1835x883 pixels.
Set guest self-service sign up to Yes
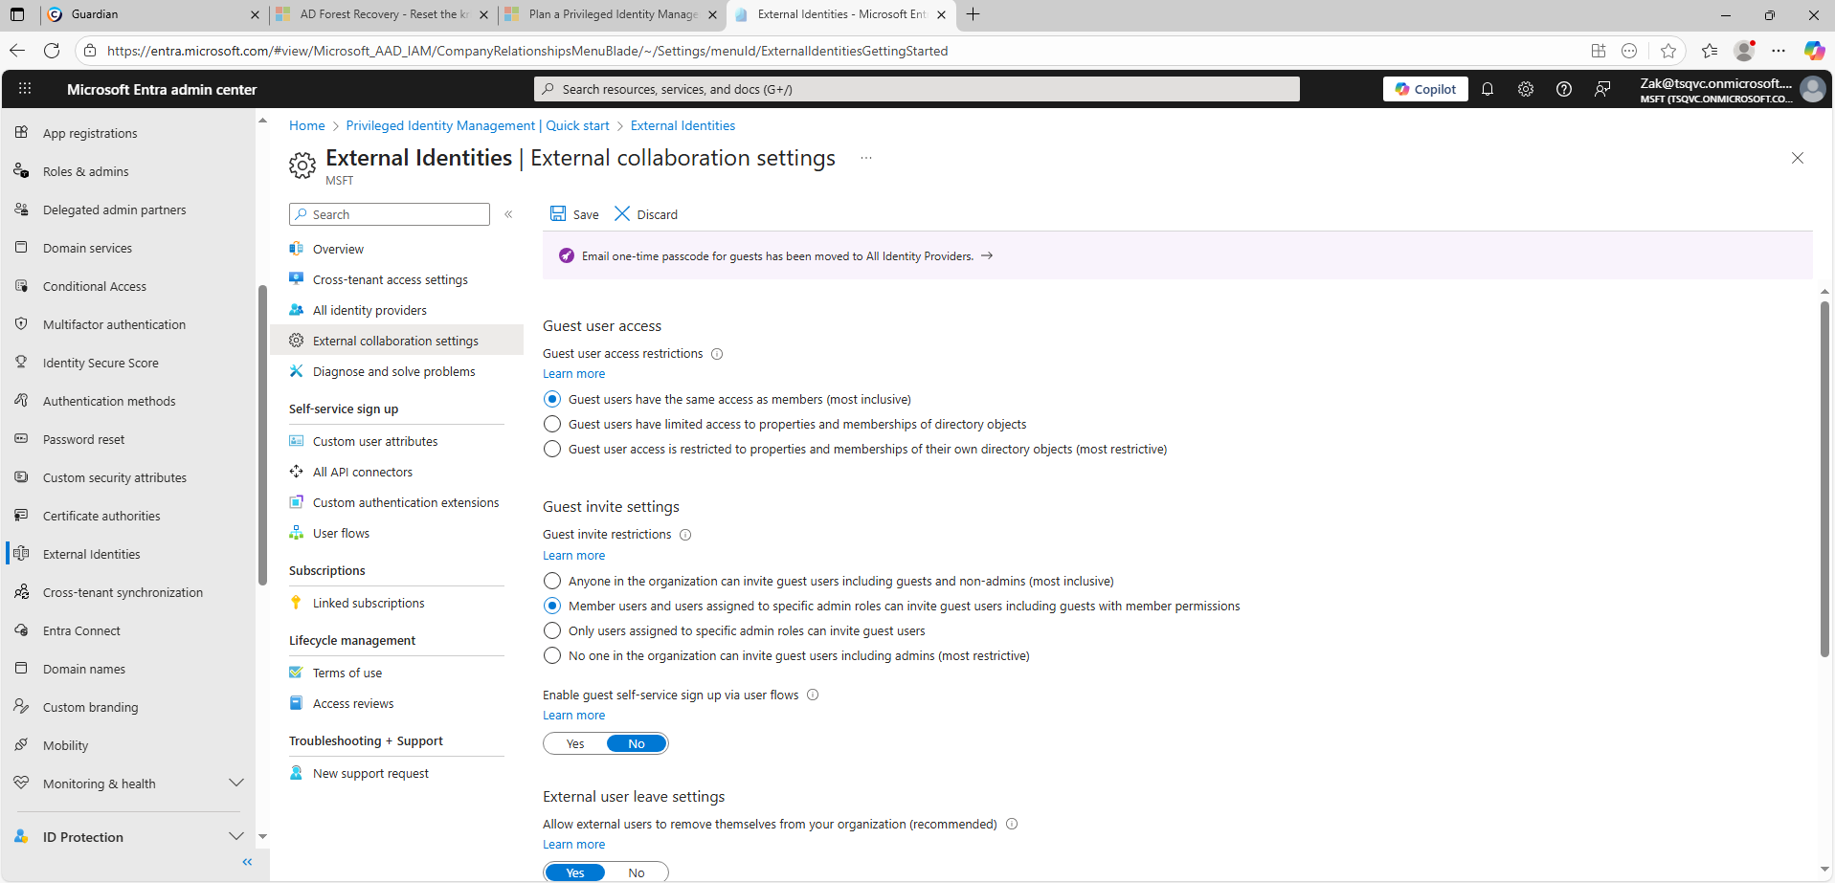(575, 743)
